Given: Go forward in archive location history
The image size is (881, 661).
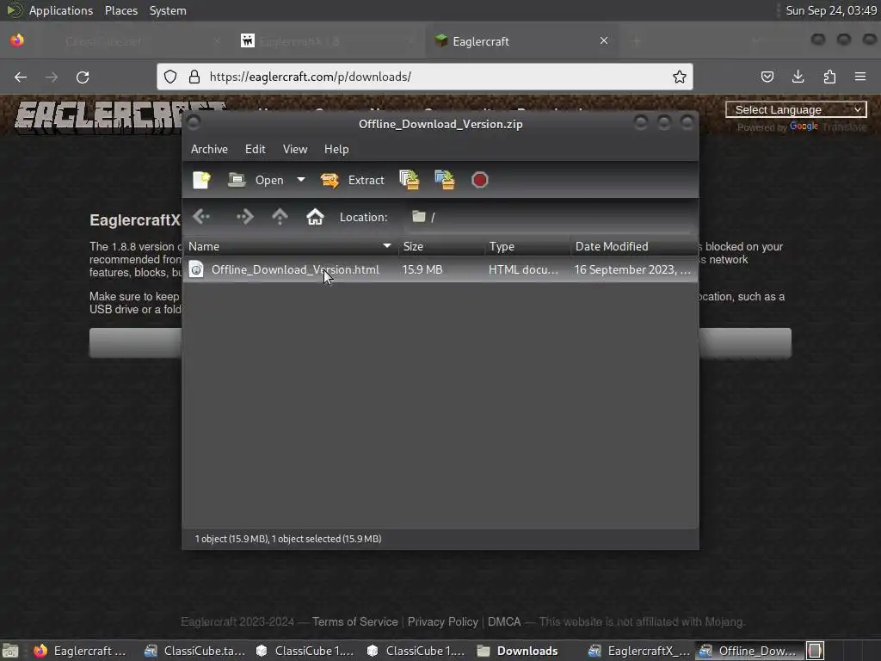Looking at the screenshot, I should (244, 216).
